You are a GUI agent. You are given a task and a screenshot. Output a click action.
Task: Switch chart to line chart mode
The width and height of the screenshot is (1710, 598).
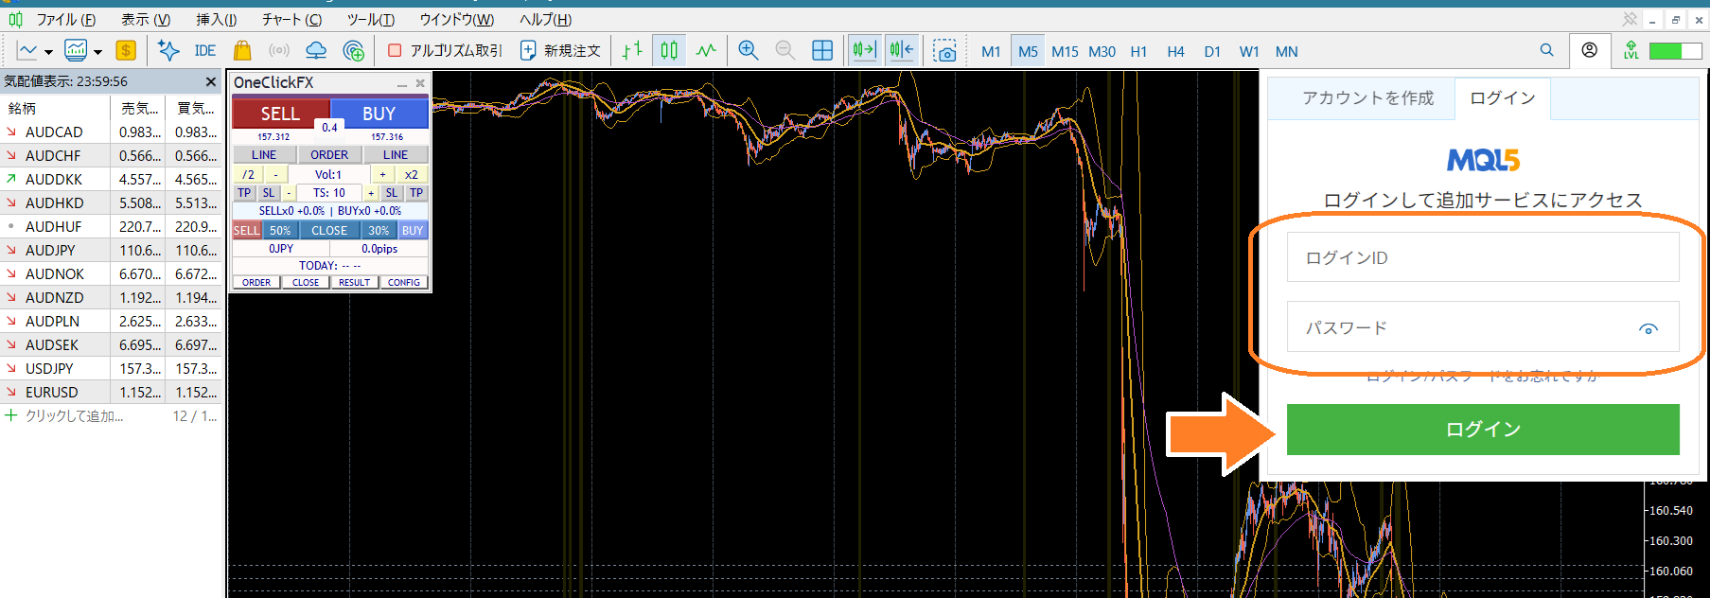[x=706, y=51]
